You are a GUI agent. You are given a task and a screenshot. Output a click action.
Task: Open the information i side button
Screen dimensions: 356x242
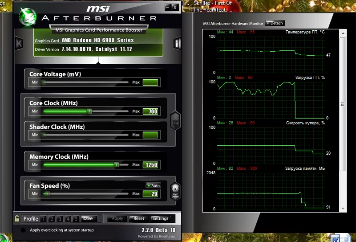(x=177, y=43)
